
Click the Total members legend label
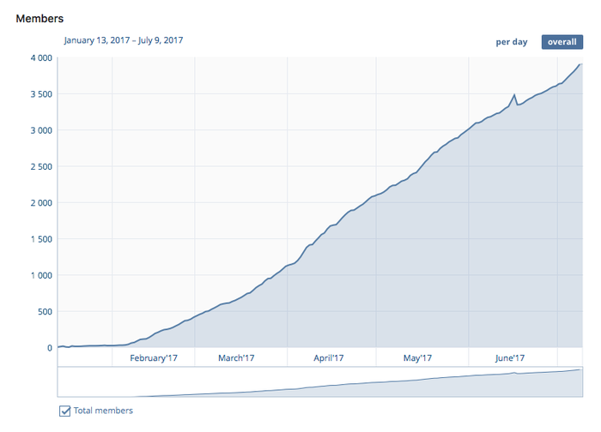[103, 411]
